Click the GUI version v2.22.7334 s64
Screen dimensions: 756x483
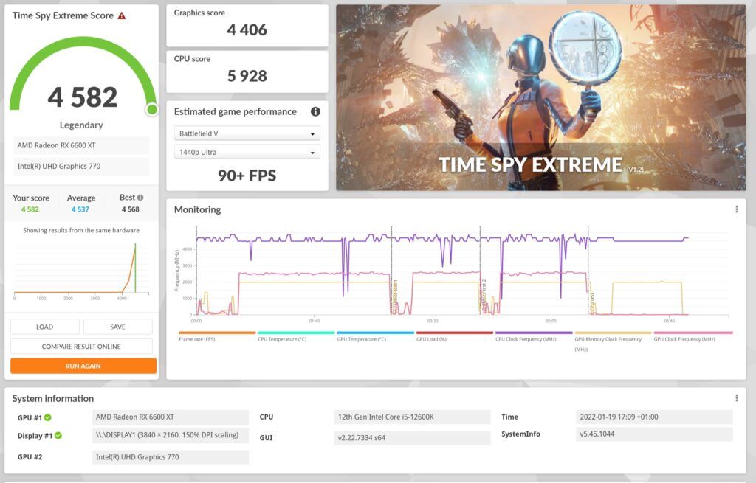412,438
